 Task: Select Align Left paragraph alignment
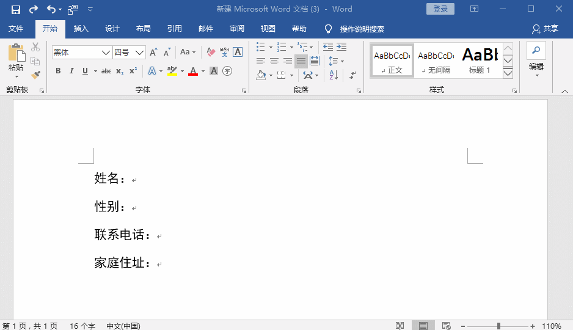[261, 61]
